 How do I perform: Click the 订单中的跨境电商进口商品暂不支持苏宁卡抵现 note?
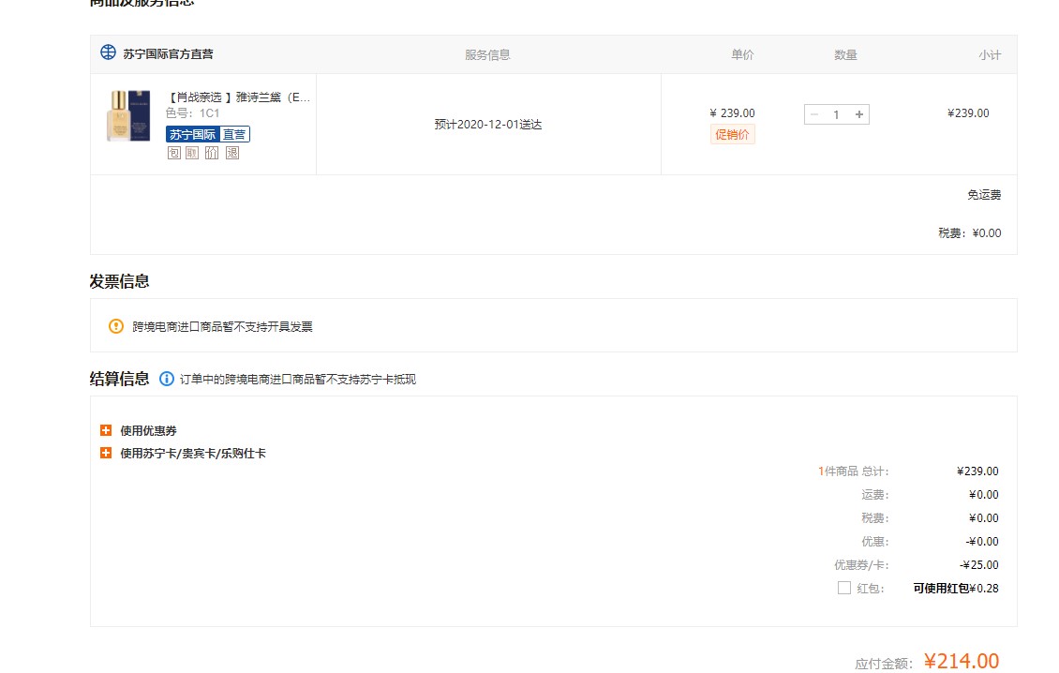pyautogui.click(x=298, y=379)
